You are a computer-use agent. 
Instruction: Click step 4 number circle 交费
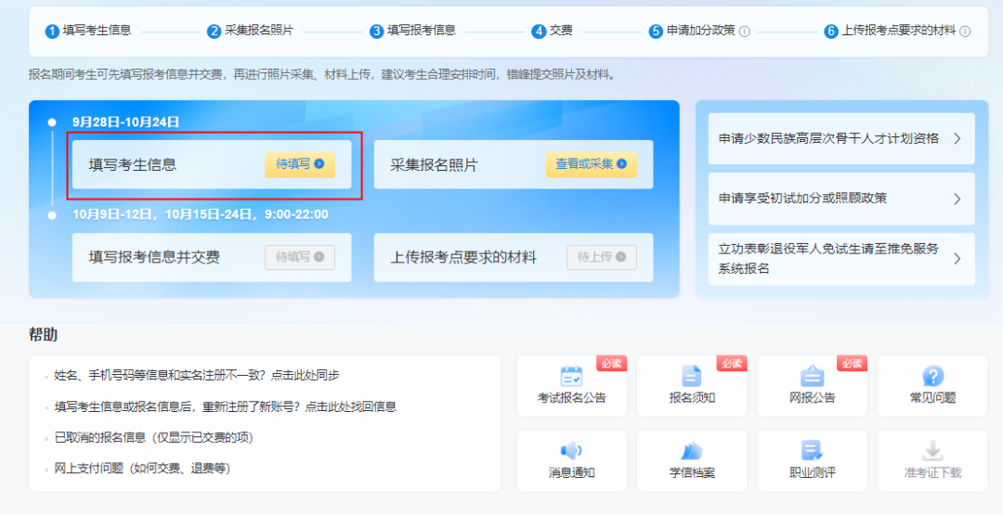point(539,32)
